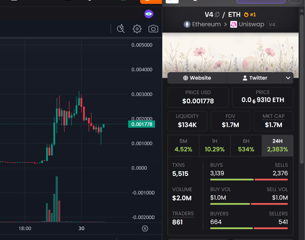This screenshot has width=305, height=240.
Task: Click the Ethereum breadcrumb text
Action: click(x=206, y=24)
